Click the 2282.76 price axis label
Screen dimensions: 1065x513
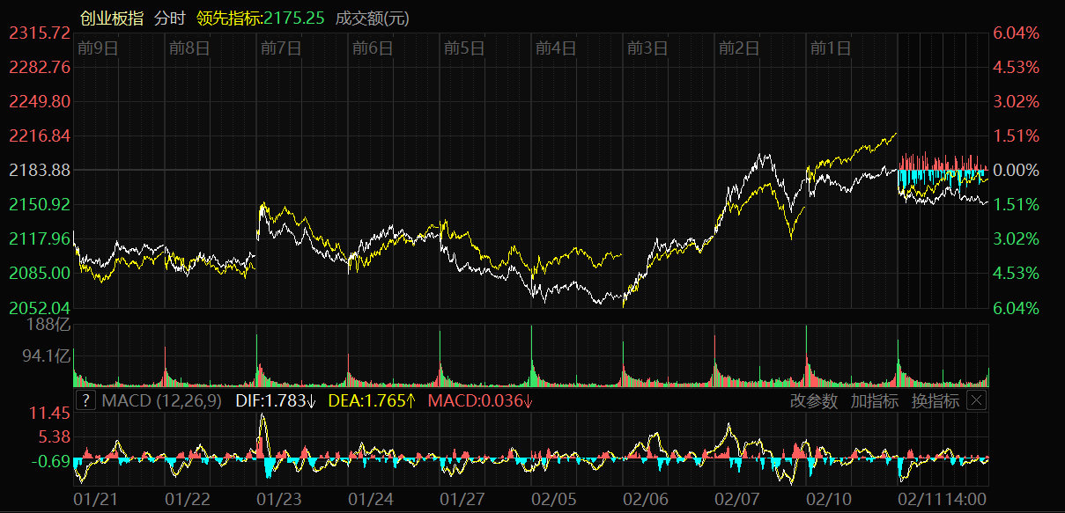[x=40, y=67]
